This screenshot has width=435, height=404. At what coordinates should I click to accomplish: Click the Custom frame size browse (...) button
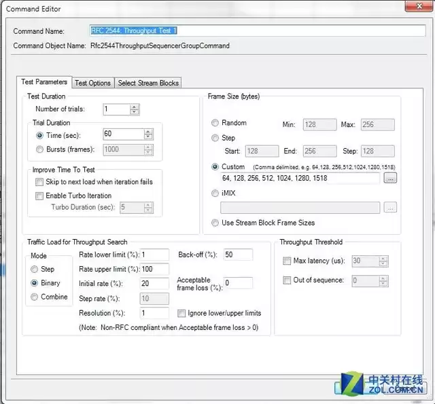point(389,178)
